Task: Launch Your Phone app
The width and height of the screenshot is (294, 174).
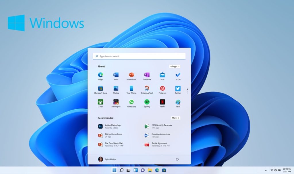Action: (131, 90)
